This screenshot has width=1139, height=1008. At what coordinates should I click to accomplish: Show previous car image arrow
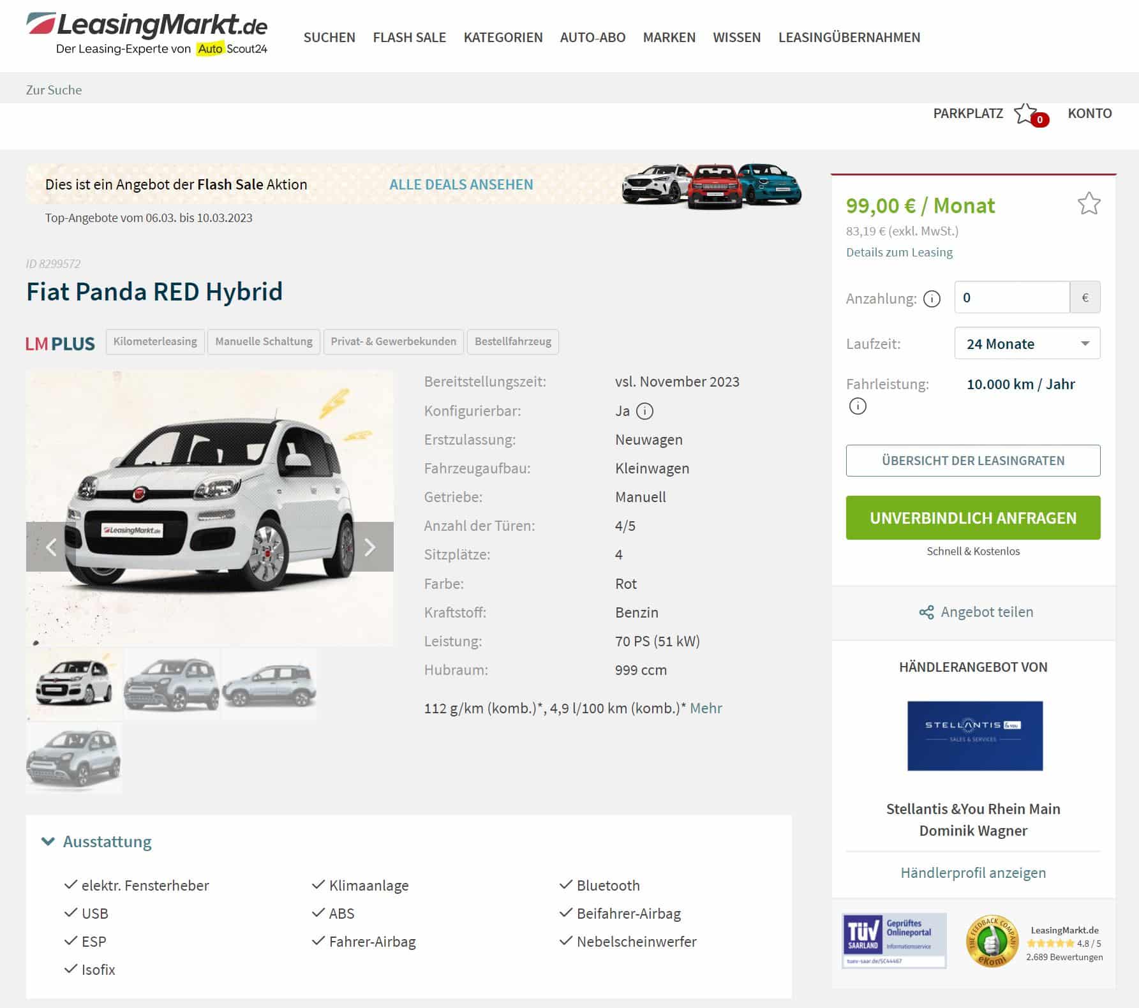(x=51, y=547)
